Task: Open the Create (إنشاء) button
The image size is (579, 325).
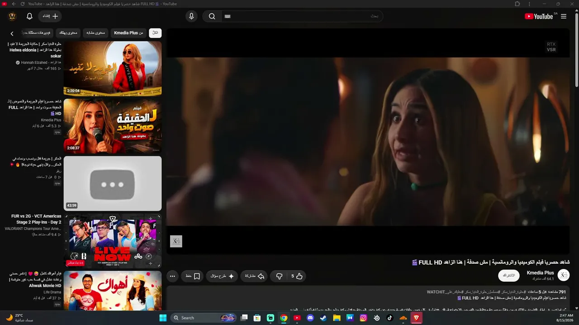Action: pos(50,16)
